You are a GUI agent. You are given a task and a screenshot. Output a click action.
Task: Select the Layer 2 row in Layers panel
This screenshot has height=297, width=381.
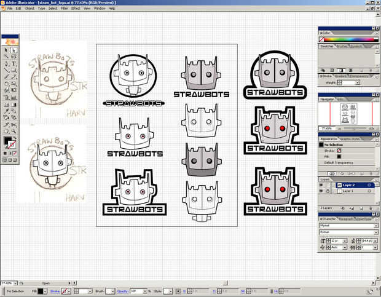click(355, 185)
